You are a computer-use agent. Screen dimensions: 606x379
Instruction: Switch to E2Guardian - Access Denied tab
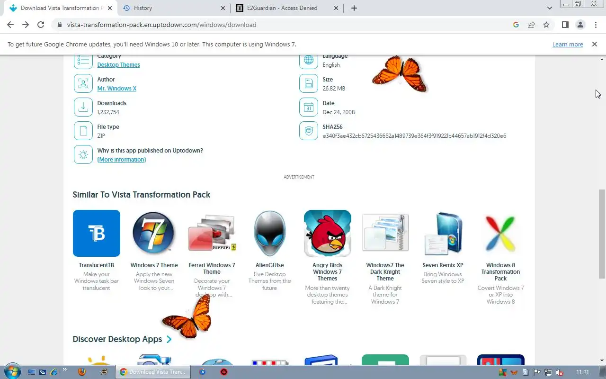(x=287, y=8)
